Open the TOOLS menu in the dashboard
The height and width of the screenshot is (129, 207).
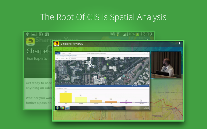tap(63, 53)
